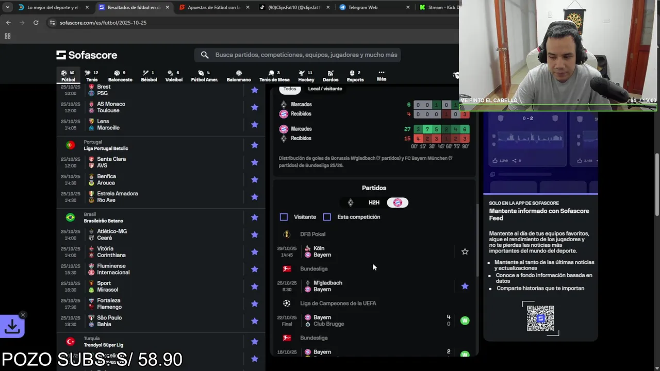Open the DFB Pokal competition link
660x371 pixels.
coord(312,234)
